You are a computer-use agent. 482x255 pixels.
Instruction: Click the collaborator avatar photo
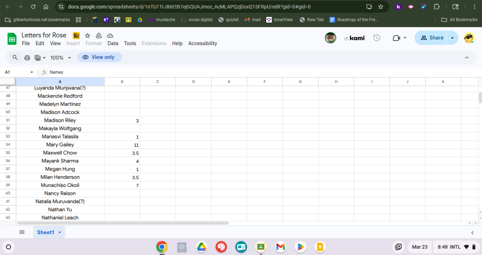coord(331,38)
